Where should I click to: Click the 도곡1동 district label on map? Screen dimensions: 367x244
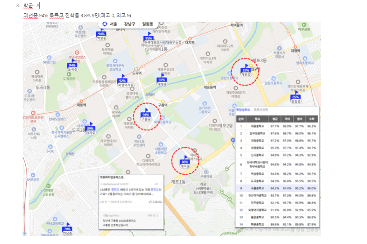coord(43,87)
